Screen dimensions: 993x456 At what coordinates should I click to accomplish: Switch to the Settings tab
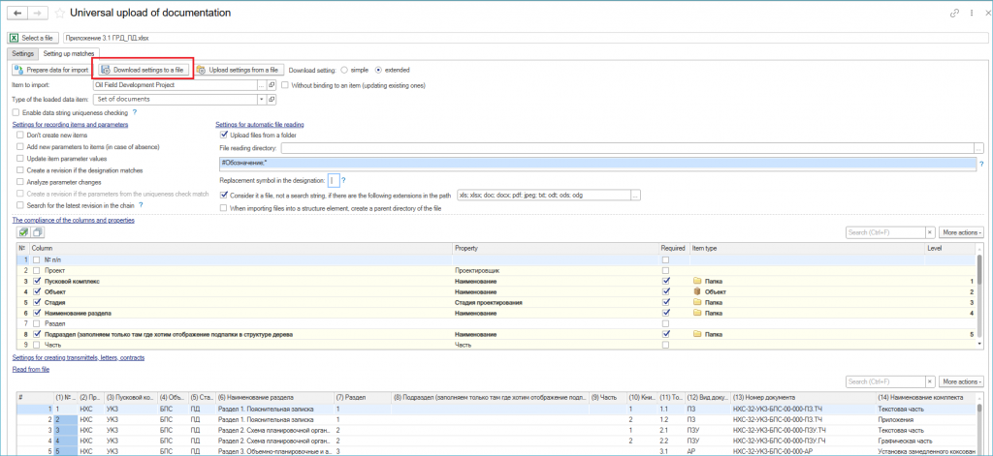[22, 53]
